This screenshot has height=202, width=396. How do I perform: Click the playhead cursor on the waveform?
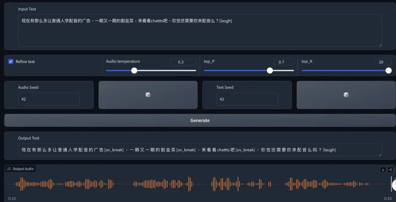click(x=391, y=184)
